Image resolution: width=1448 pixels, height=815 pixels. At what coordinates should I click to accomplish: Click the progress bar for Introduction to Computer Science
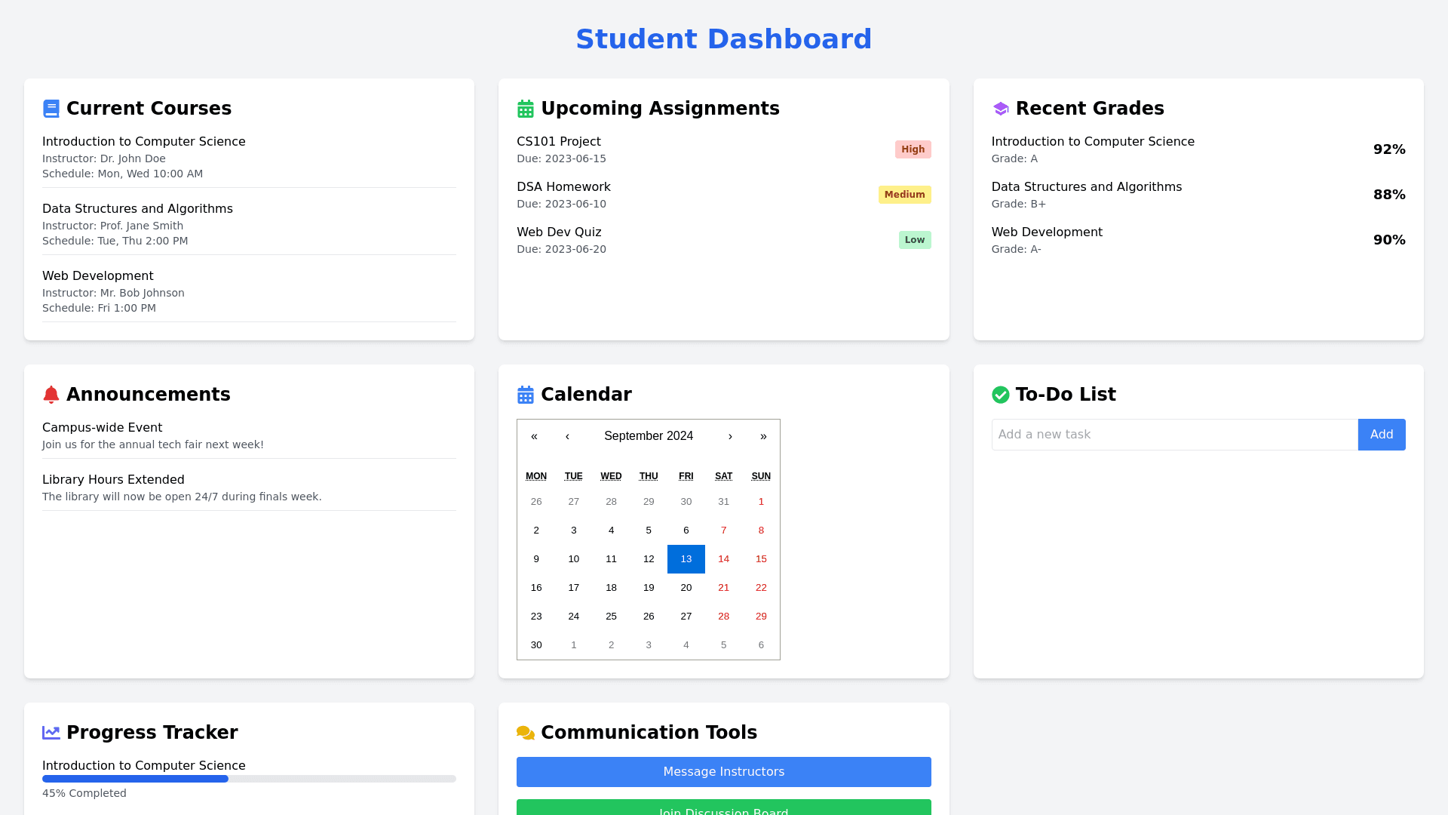point(249,778)
